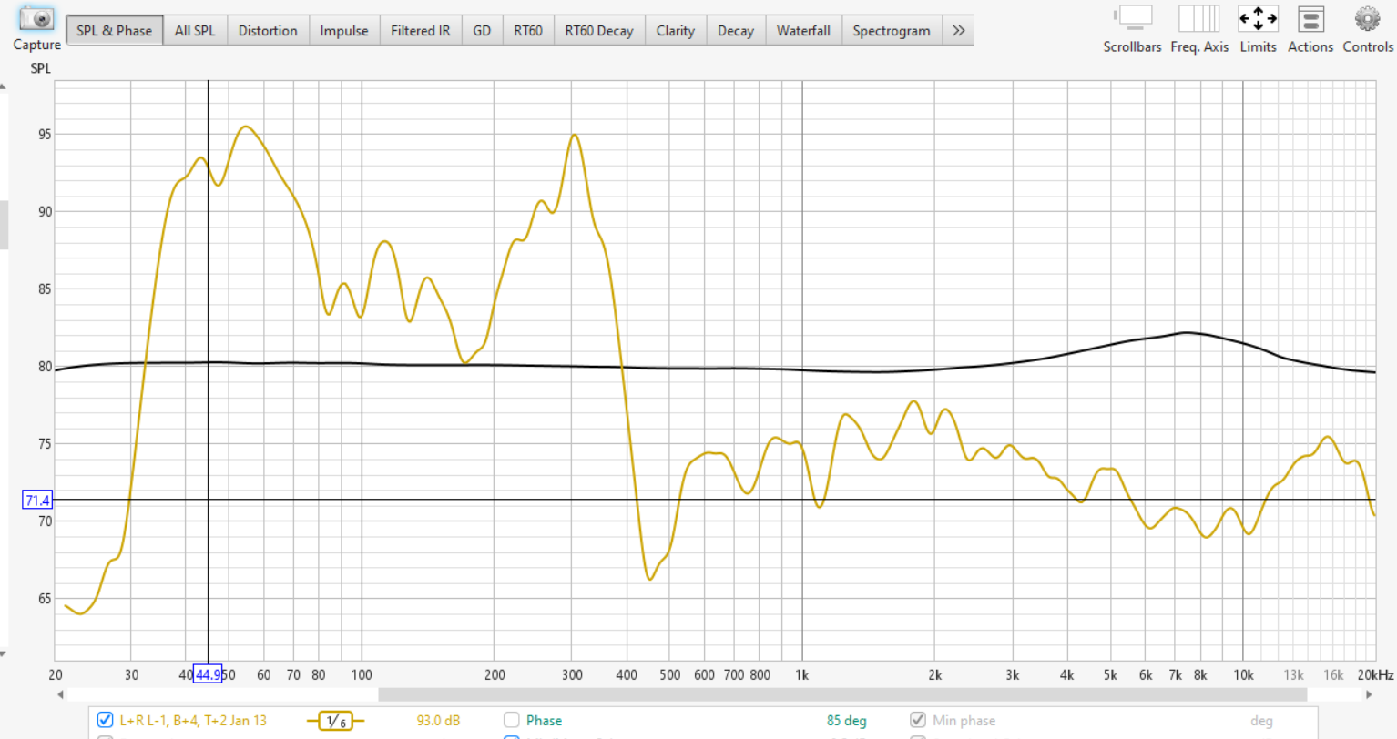Screen dimensions: 1397x739
Task: Open the Decay tab
Action: point(736,30)
